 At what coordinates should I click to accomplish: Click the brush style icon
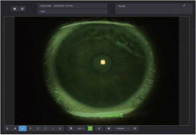[99, 128]
